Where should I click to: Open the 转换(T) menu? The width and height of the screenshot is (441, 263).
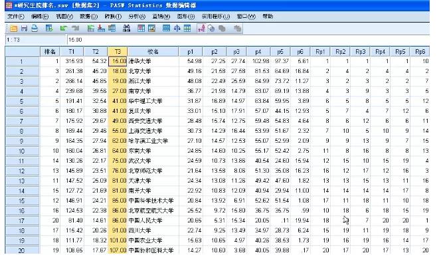point(113,17)
